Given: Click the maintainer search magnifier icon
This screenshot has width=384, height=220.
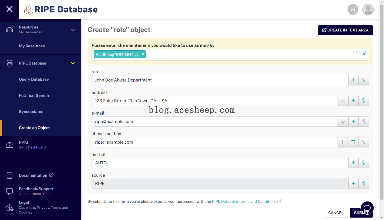Looking at the screenshot, I should tap(355, 53).
